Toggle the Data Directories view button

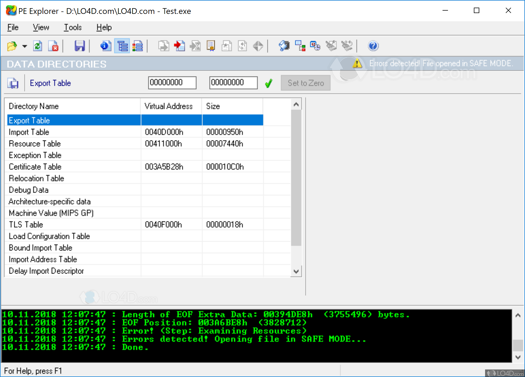click(x=122, y=46)
